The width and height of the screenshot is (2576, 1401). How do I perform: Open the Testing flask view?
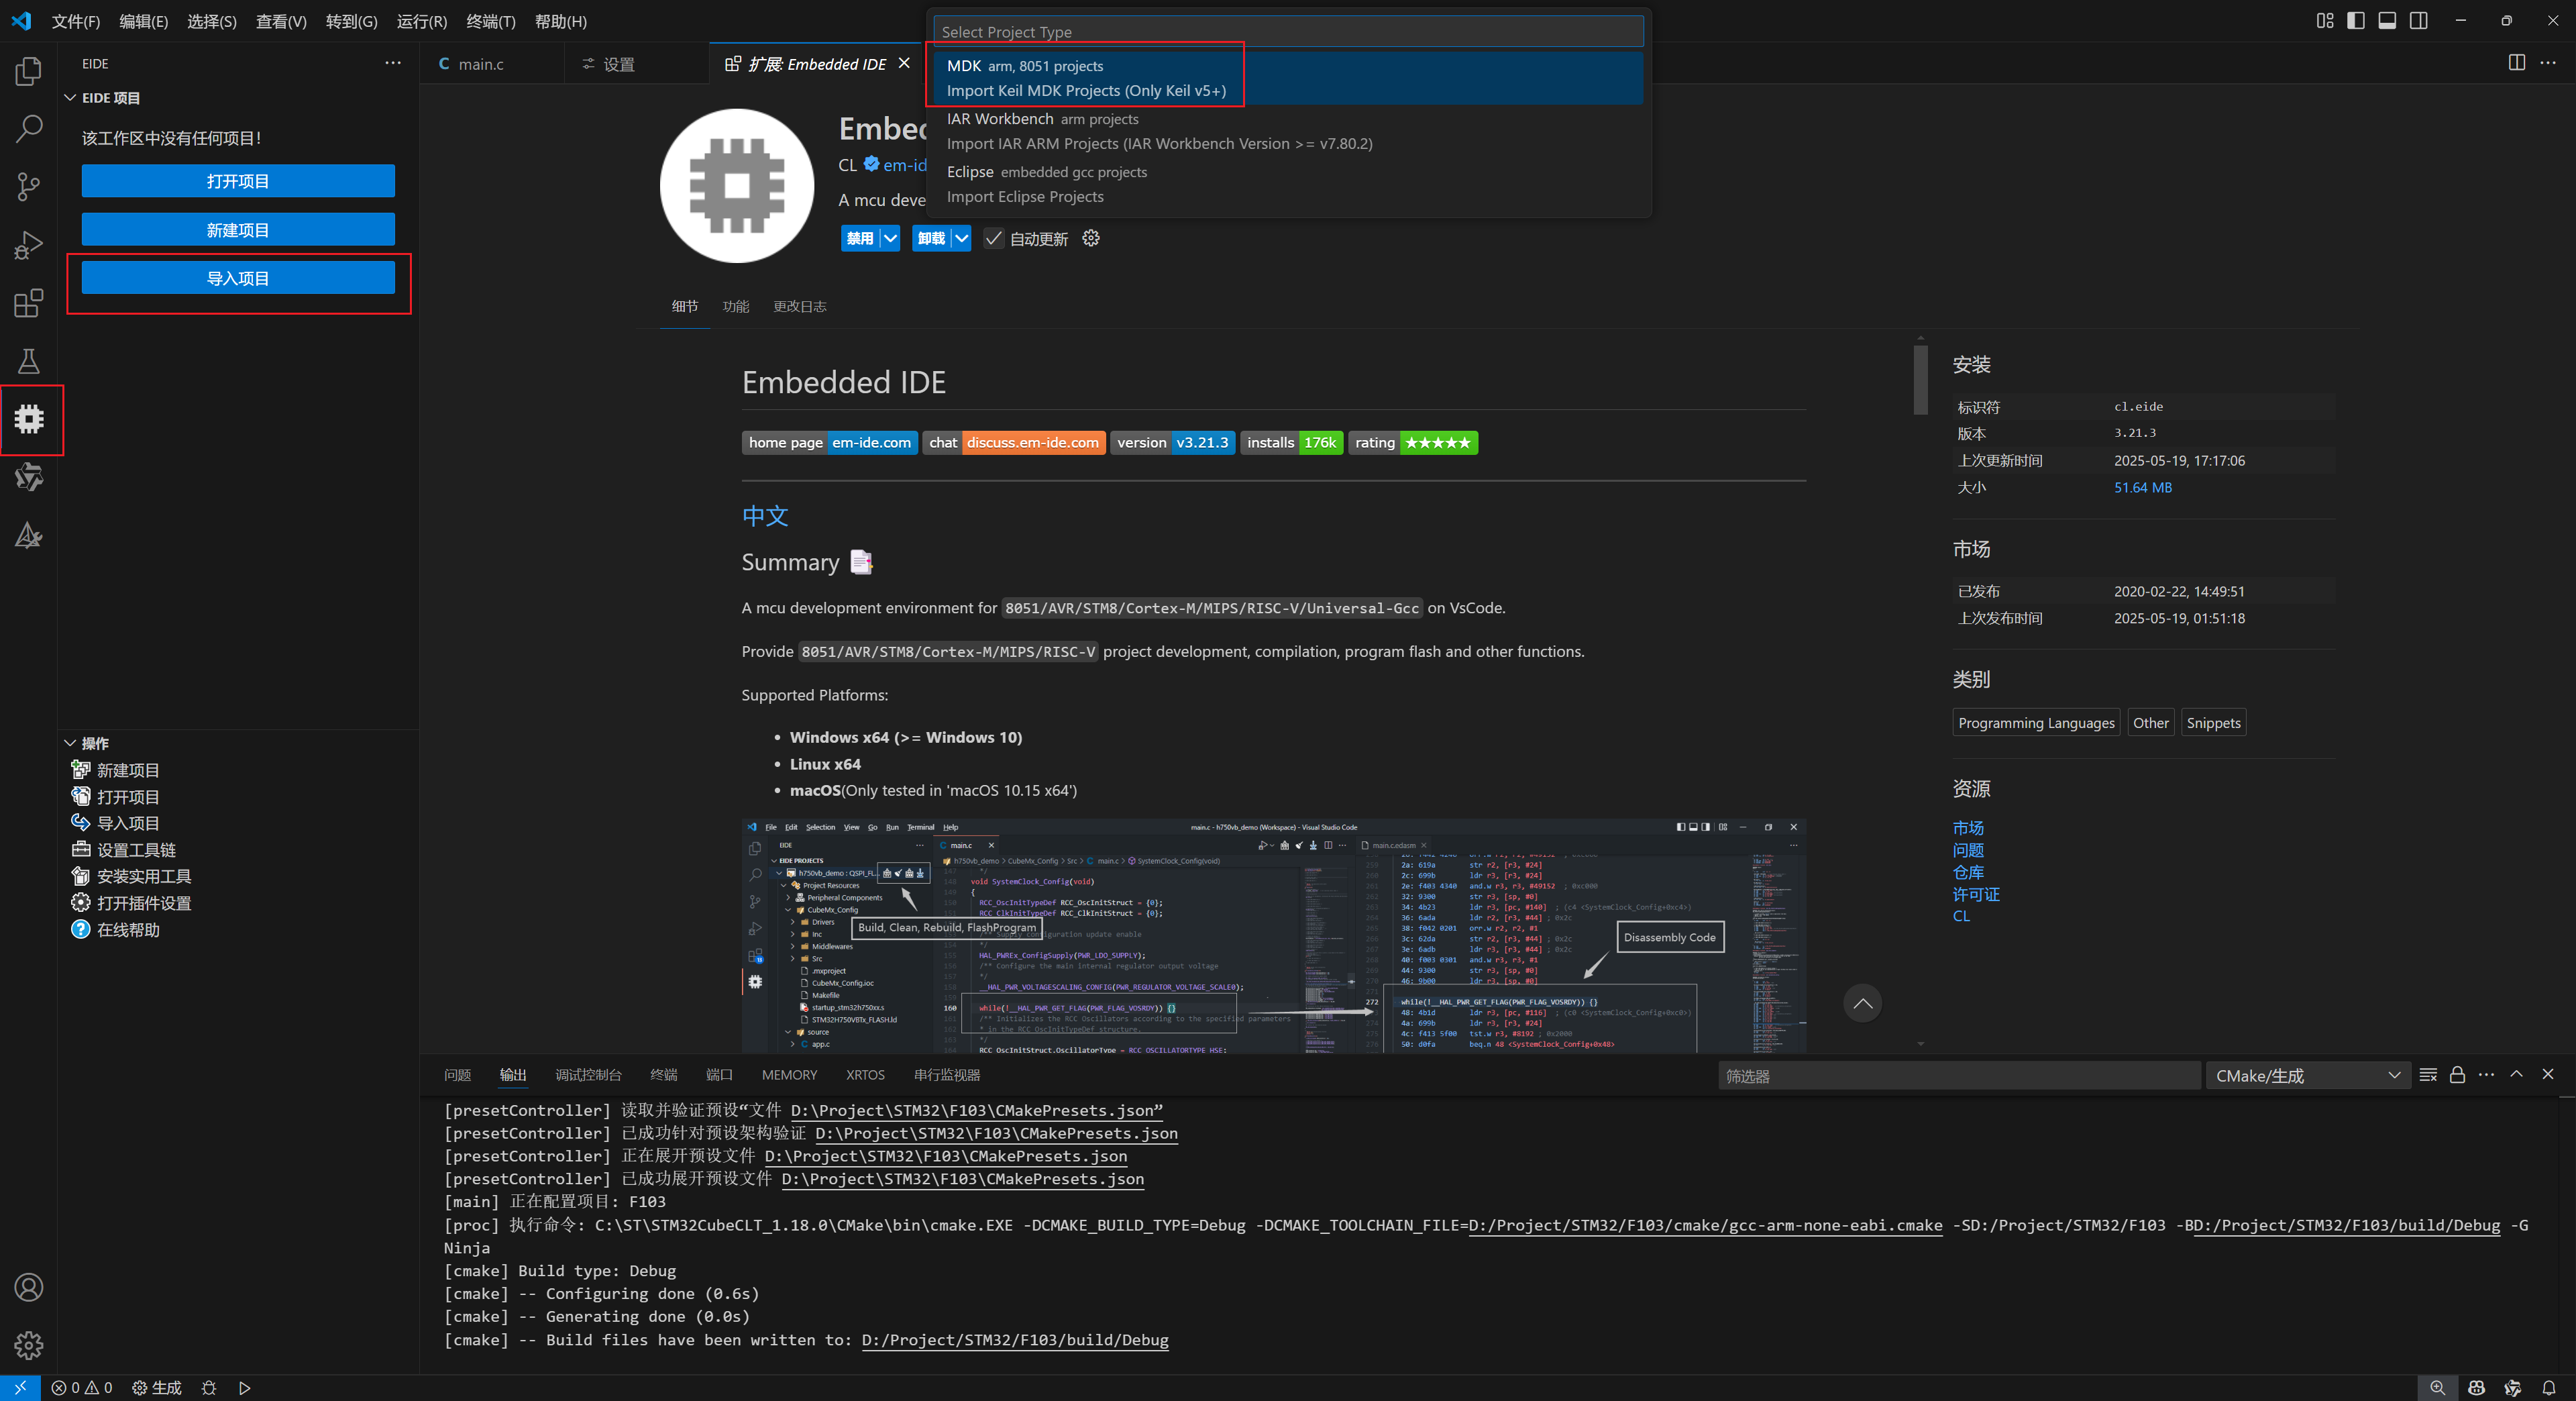29,361
